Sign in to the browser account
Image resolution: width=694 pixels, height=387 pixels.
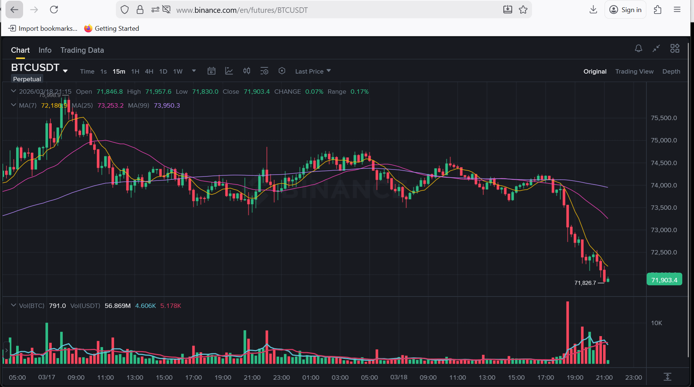pos(625,10)
